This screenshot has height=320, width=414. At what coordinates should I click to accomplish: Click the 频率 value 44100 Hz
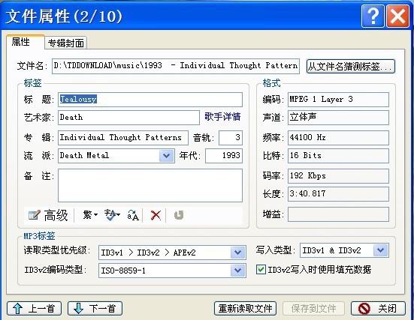(338, 138)
